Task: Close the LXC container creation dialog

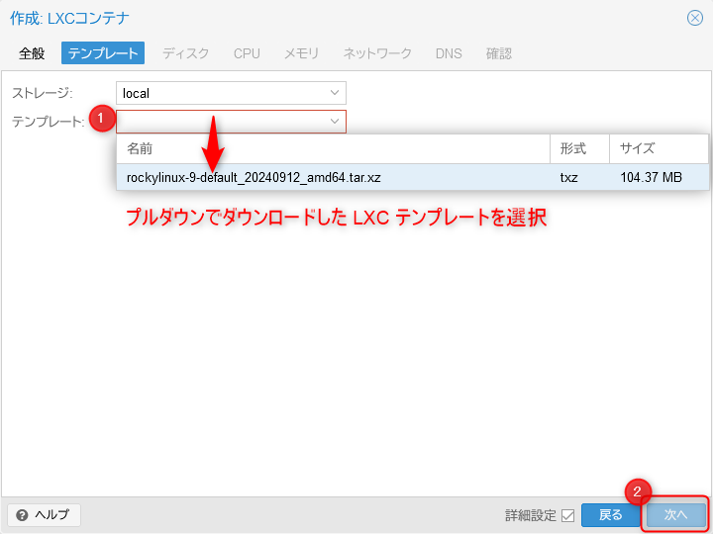Action: (694, 18)
